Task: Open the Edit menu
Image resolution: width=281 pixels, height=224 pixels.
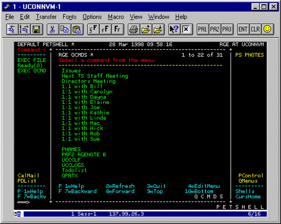Action: (25, 17)
